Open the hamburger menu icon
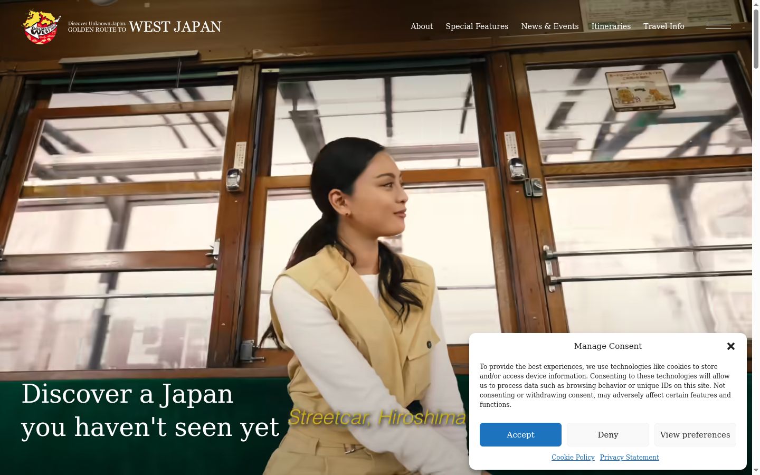 pos(718,26)
